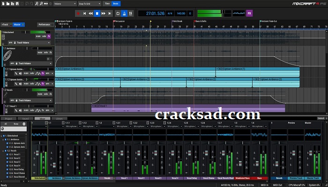Open the Microphone input dropdown on mixer channel 1.1.1
The width and height of the screenshot is (328, 187).
click(73, 126)
